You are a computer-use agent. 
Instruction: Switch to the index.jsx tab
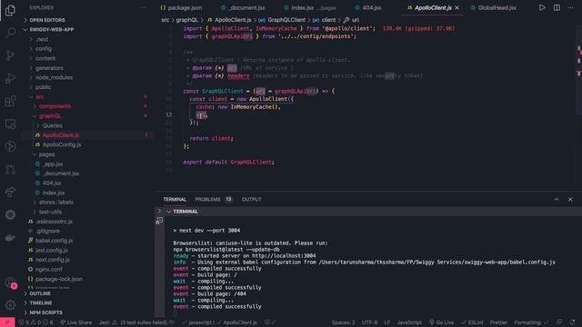[x=310, y=8]
